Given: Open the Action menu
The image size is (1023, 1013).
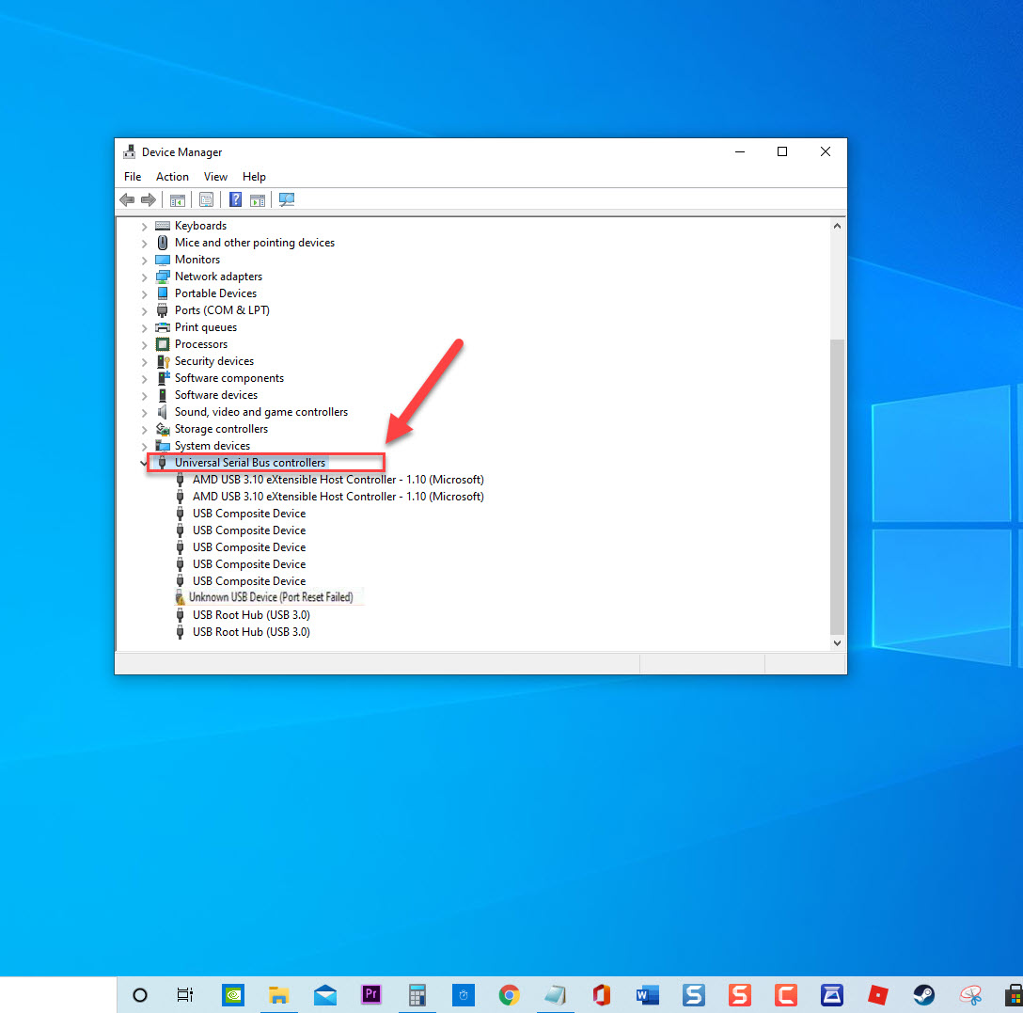Looking at the screenshot, I should (172, 176).
